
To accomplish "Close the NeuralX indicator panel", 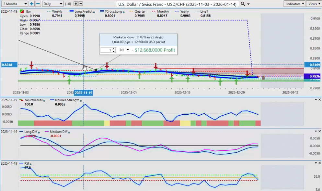I will click(319, 99).
